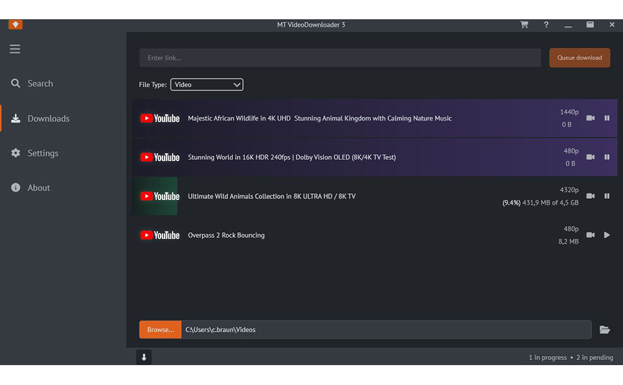Select the Overpass 2 Rock Bouncing title
623x385 pixels.
click(226, 235)
